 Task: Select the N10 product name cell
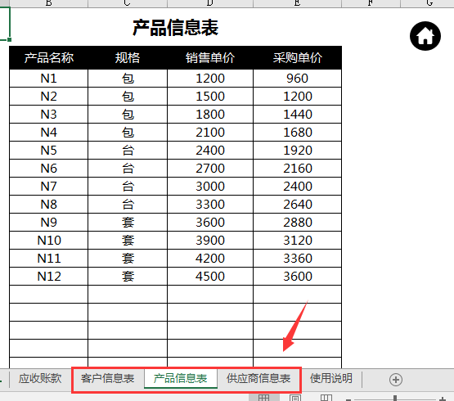(48, 241)
